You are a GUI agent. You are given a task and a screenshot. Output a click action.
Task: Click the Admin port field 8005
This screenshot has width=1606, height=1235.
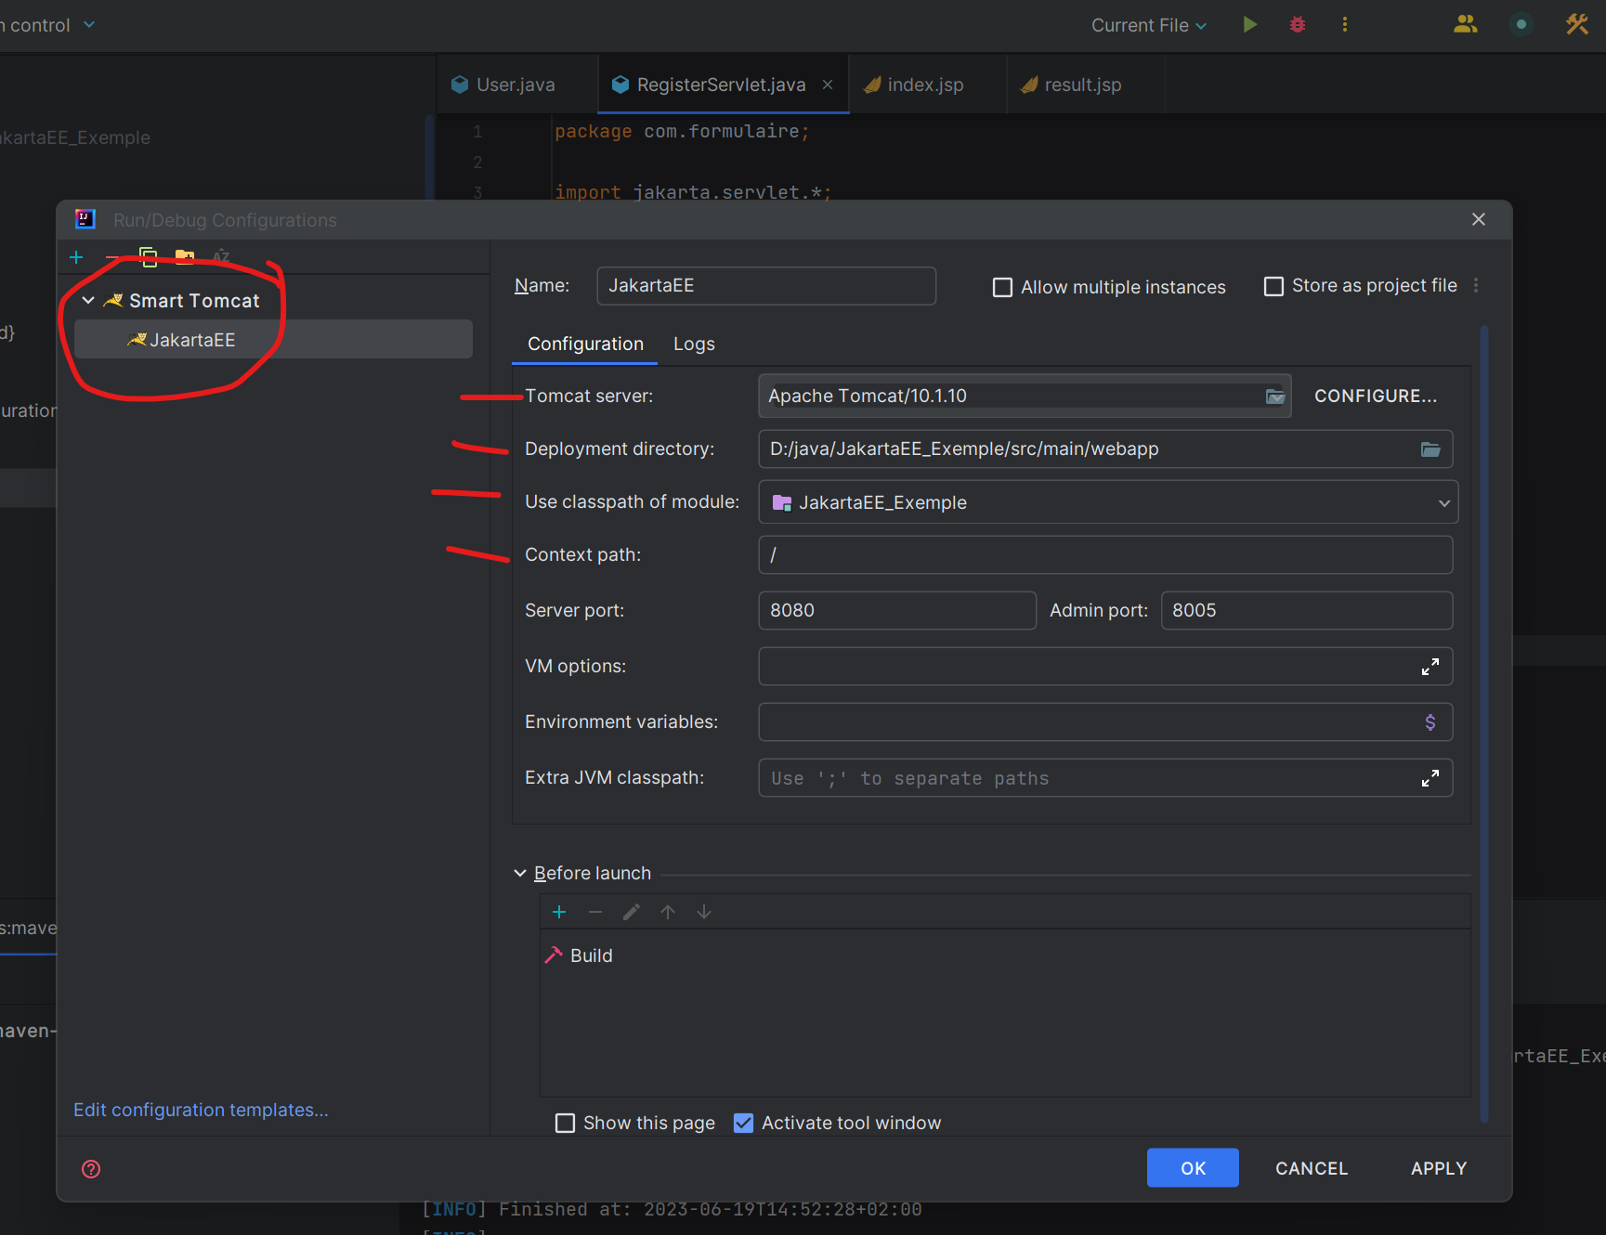(1307, 611)
